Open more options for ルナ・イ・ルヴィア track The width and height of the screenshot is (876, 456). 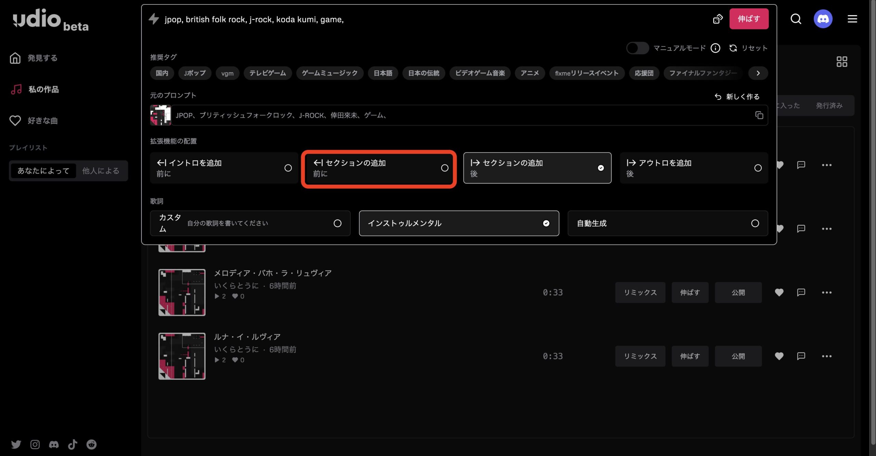(826, 356)
